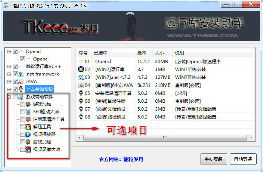Click the horizontal scrollbar in the list
Image resolution: width=263 pixels, height=172 pixels.
(165, 138)
